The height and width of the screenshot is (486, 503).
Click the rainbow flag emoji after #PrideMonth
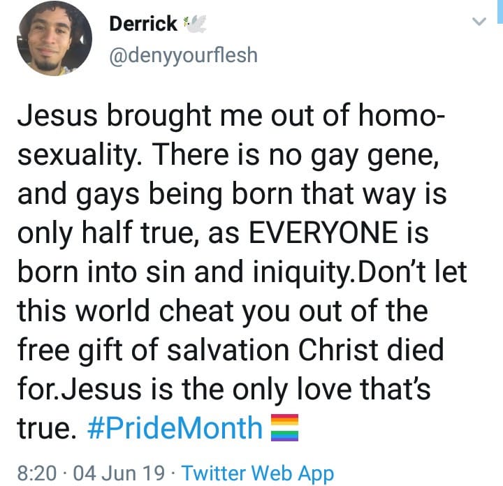coord(284,427)
